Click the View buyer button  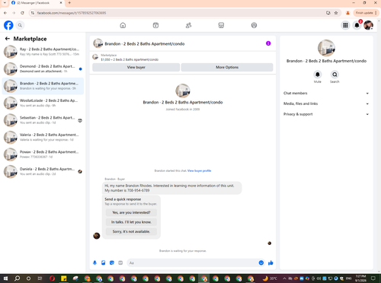click(x=136, y=67)
